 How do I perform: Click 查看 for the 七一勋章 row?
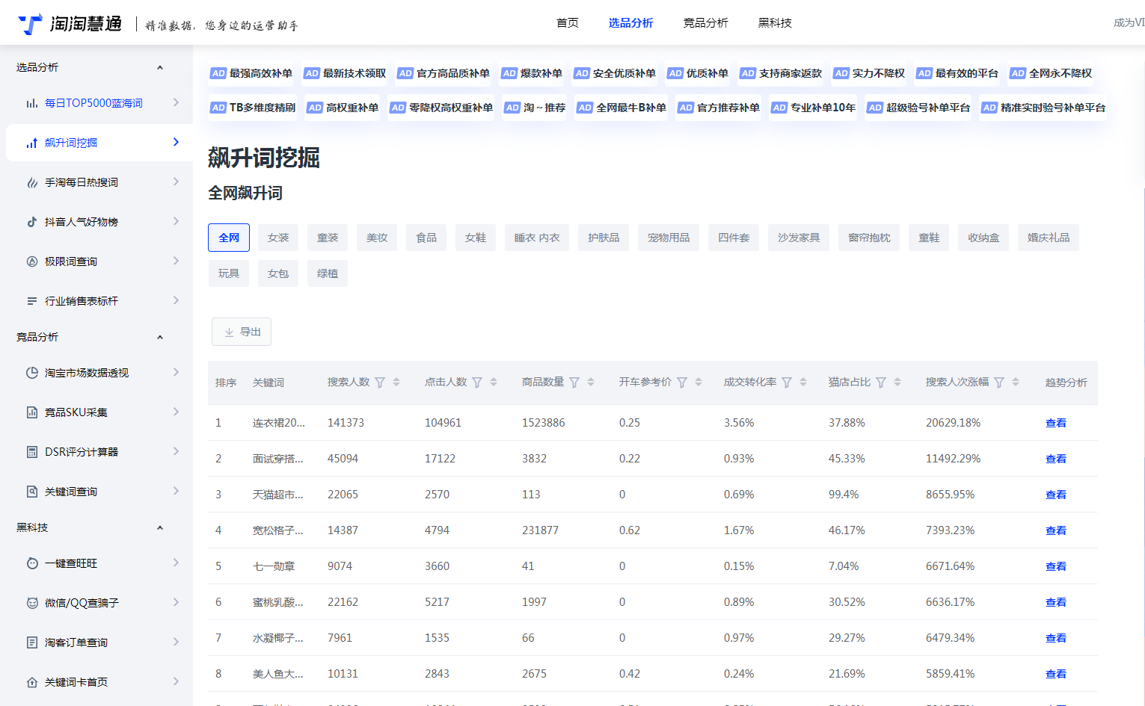(x=1056, y=566)
